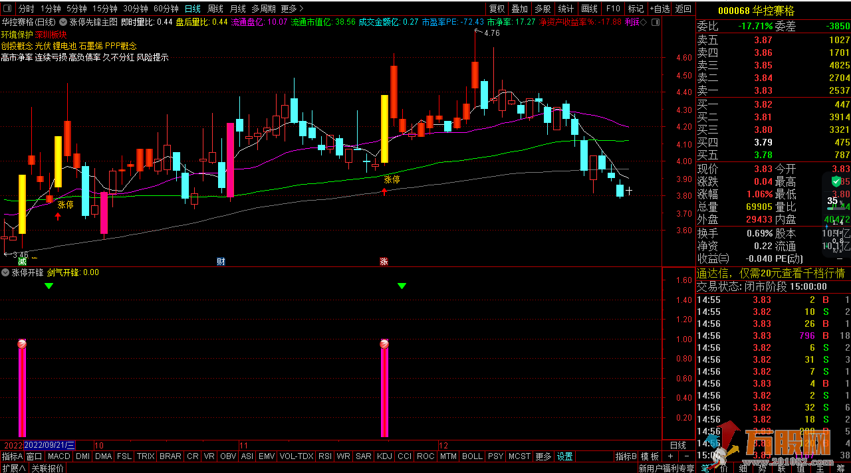Image resolution: width=851 pixels, height=473 pixels.
Task: Click the 减 event marker on chart
Action: [x=22, y=262]
